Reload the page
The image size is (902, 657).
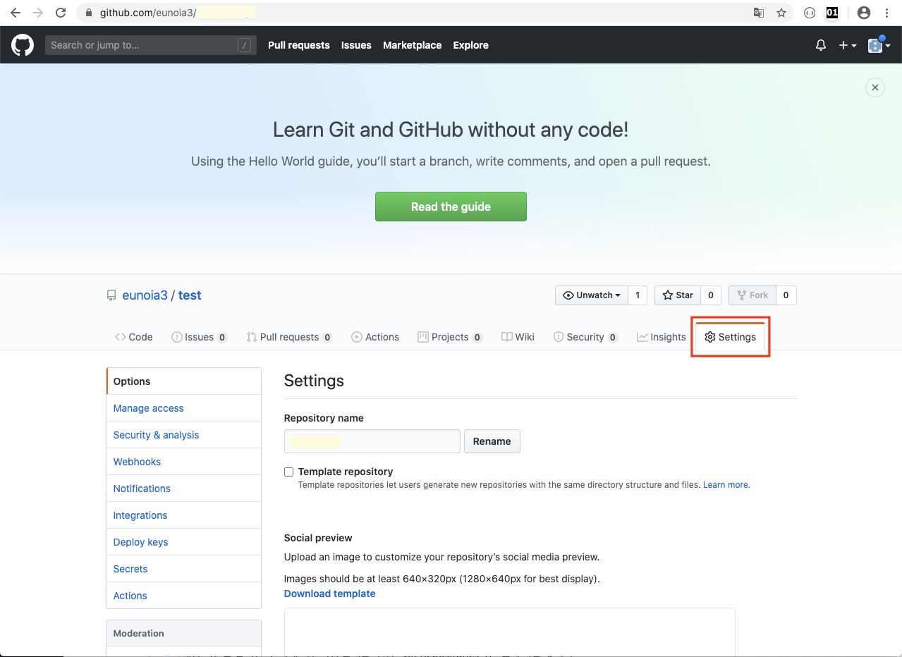(x=61, y=13)
